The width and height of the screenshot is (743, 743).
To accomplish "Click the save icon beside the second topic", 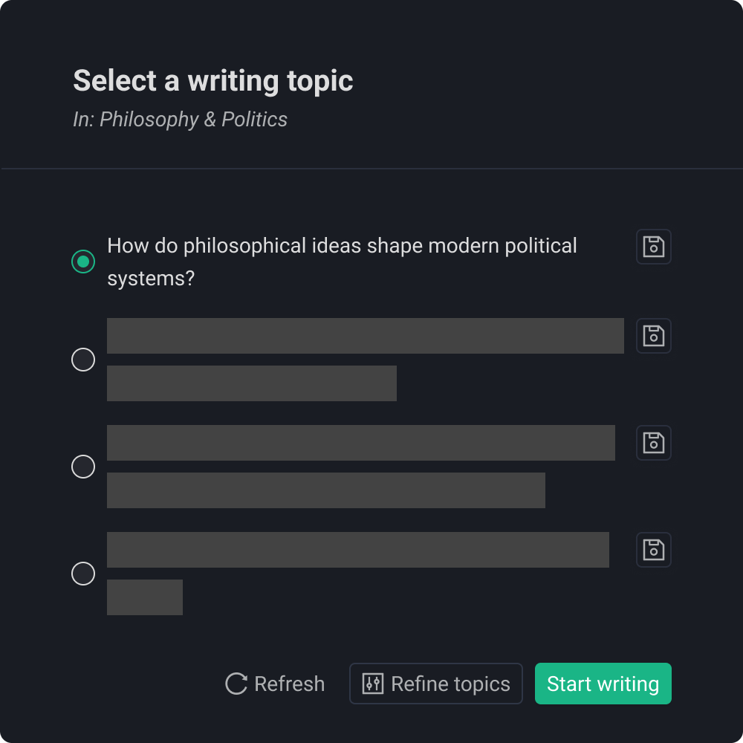I will pos(653,336).
